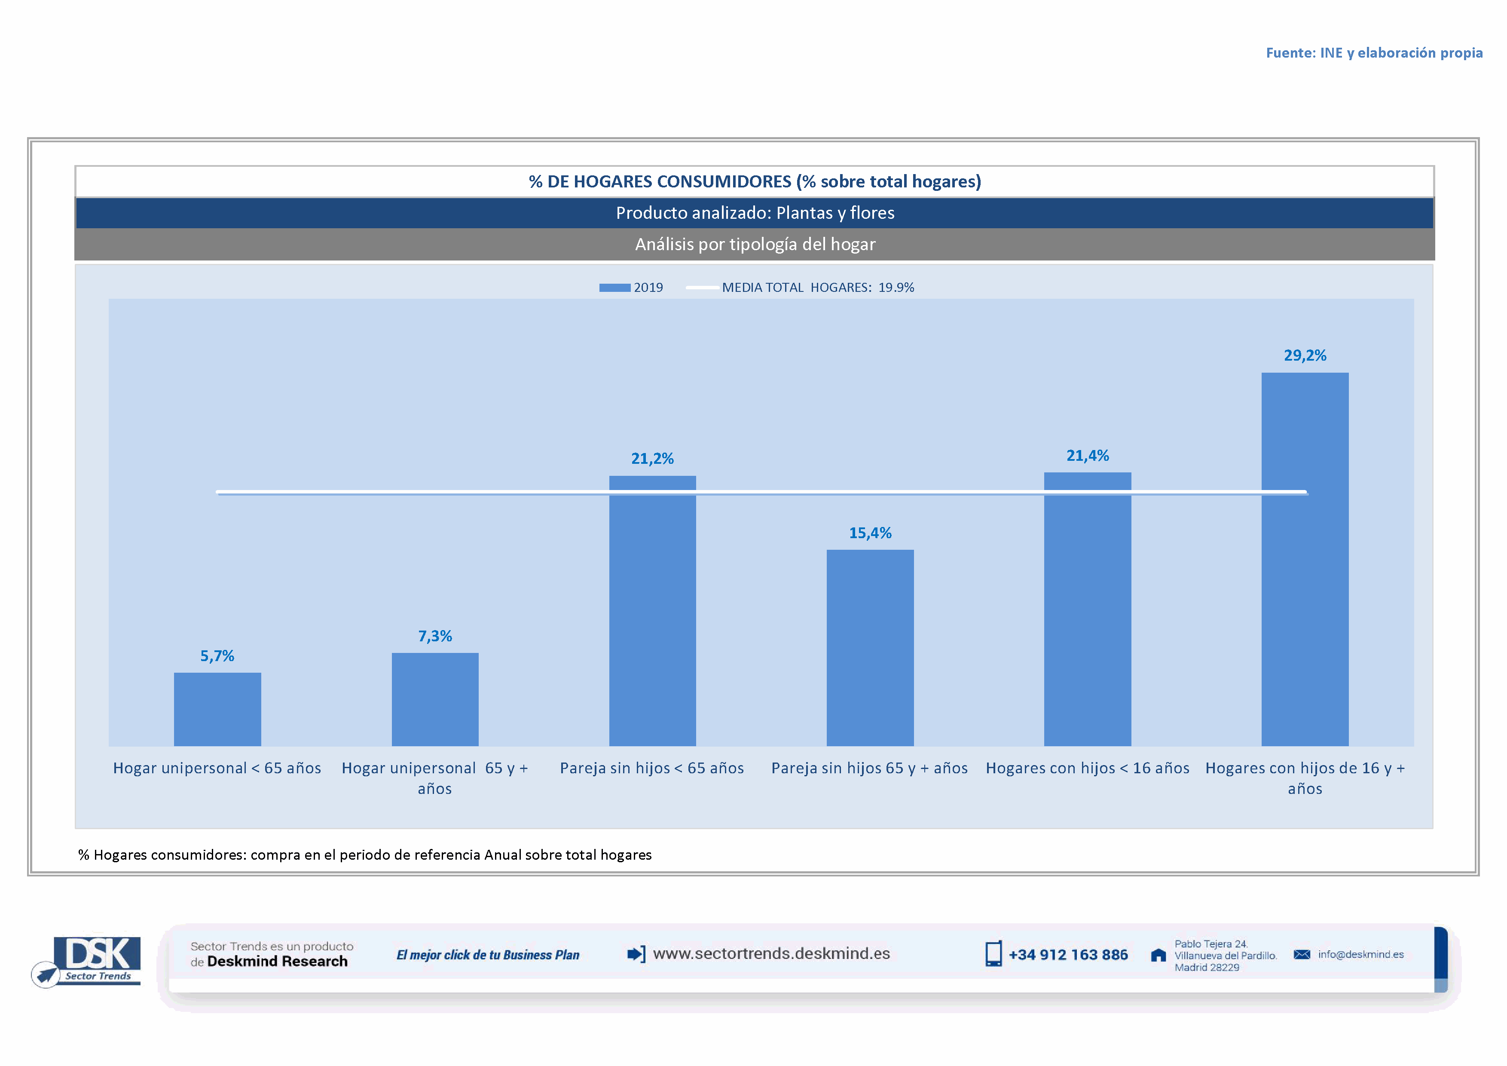The width and height of the screenshot is (1507, 1066).
Task: Click the info@deskmind.es email address
Action: (x=1360, y=954)
